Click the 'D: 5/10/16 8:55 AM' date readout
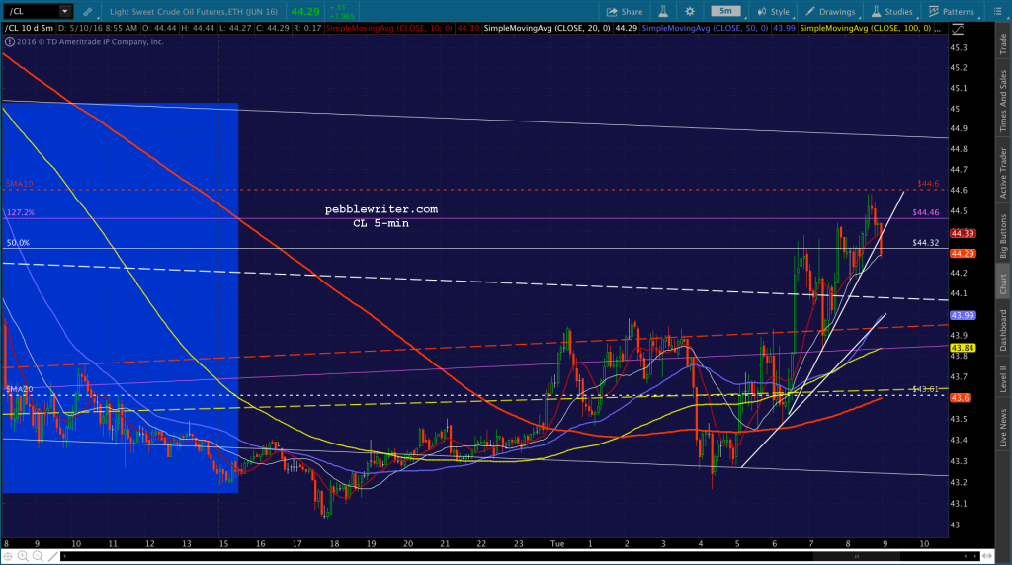 [98, 29]
